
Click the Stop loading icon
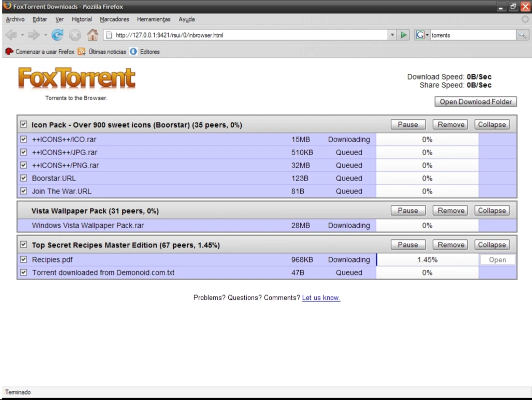(75, 34)
